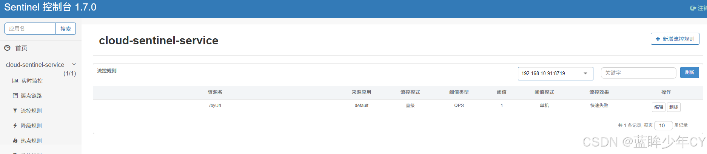
Task: Click the flame icon for 热点规则
Action: click(x=15, y=140)
